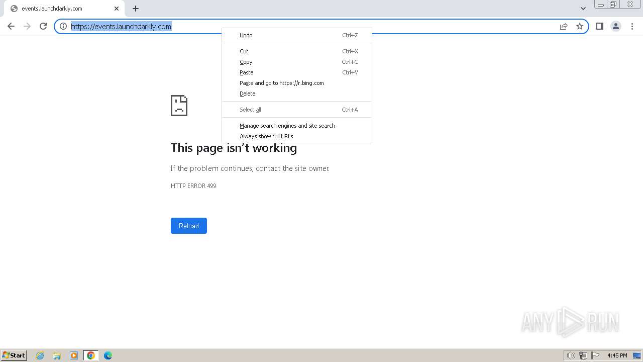Open a new tab with plus button
643x362 pixels.
136,9
